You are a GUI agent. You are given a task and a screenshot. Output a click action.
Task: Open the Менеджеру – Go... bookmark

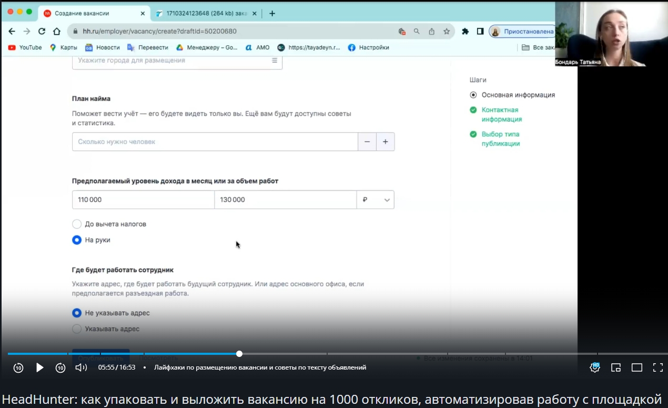pyautogui.click(x=207, y=47)
